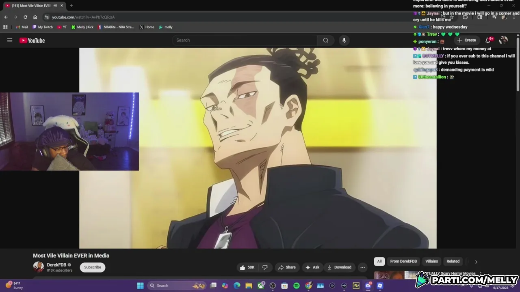Open the YT bookmark
Viewport: 520px width, 292px height.
click(x=62, y=27)
